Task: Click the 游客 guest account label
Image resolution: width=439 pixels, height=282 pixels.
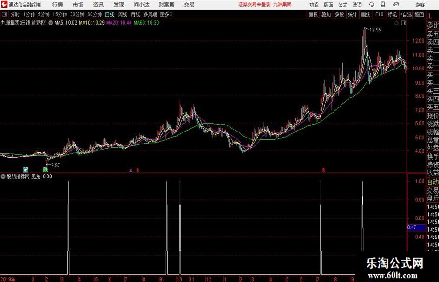Action: 420,5
